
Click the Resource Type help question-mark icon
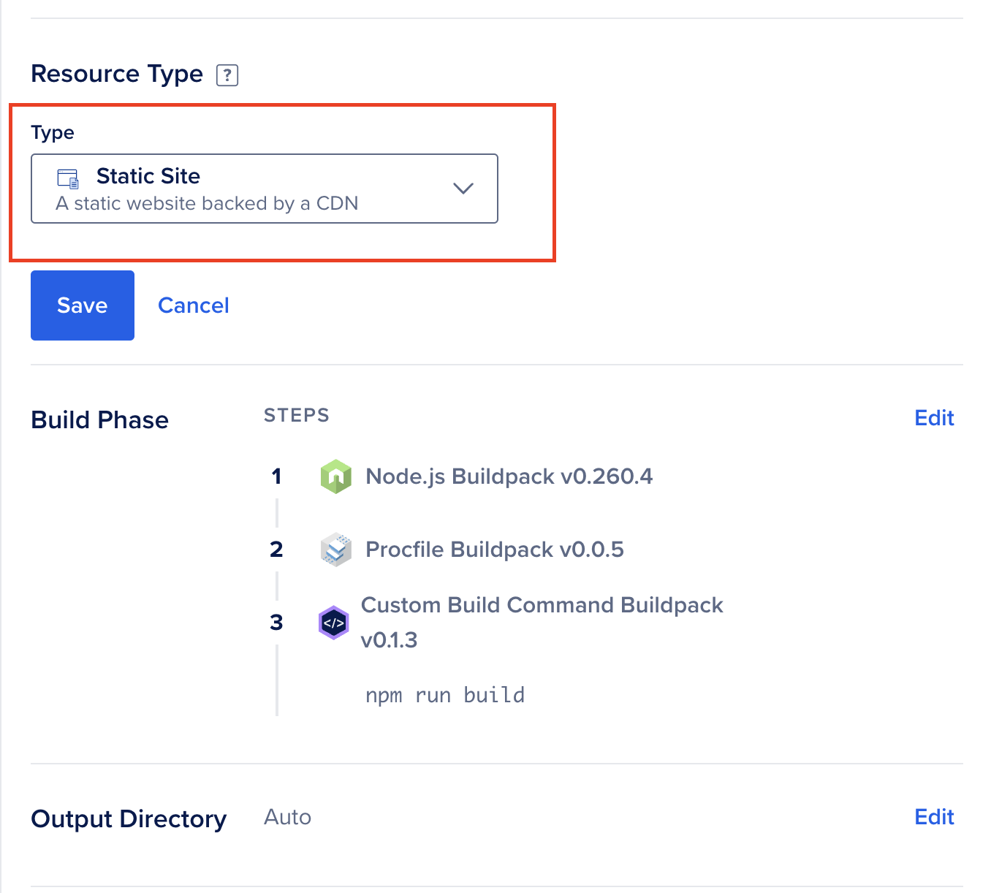tap(227, 75)
